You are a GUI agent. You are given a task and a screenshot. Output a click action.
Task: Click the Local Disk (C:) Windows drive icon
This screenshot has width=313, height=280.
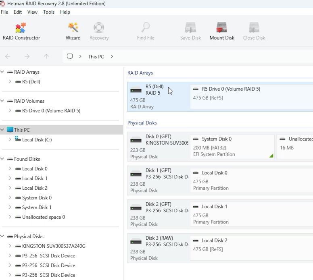point(18,139)
